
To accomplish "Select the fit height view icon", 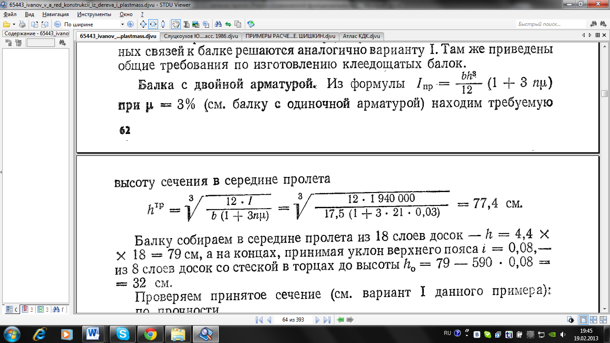I will (x=163, y=24).
